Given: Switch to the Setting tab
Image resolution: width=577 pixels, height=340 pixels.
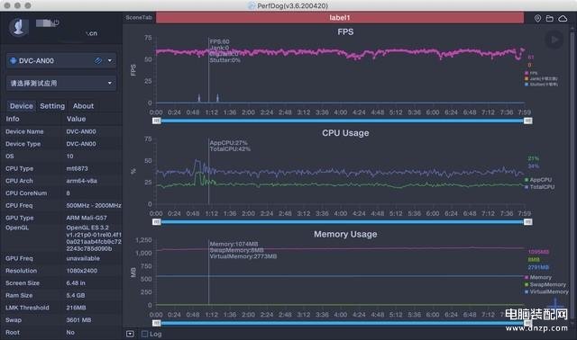Looking at the screenshot, I should [52, 106].
